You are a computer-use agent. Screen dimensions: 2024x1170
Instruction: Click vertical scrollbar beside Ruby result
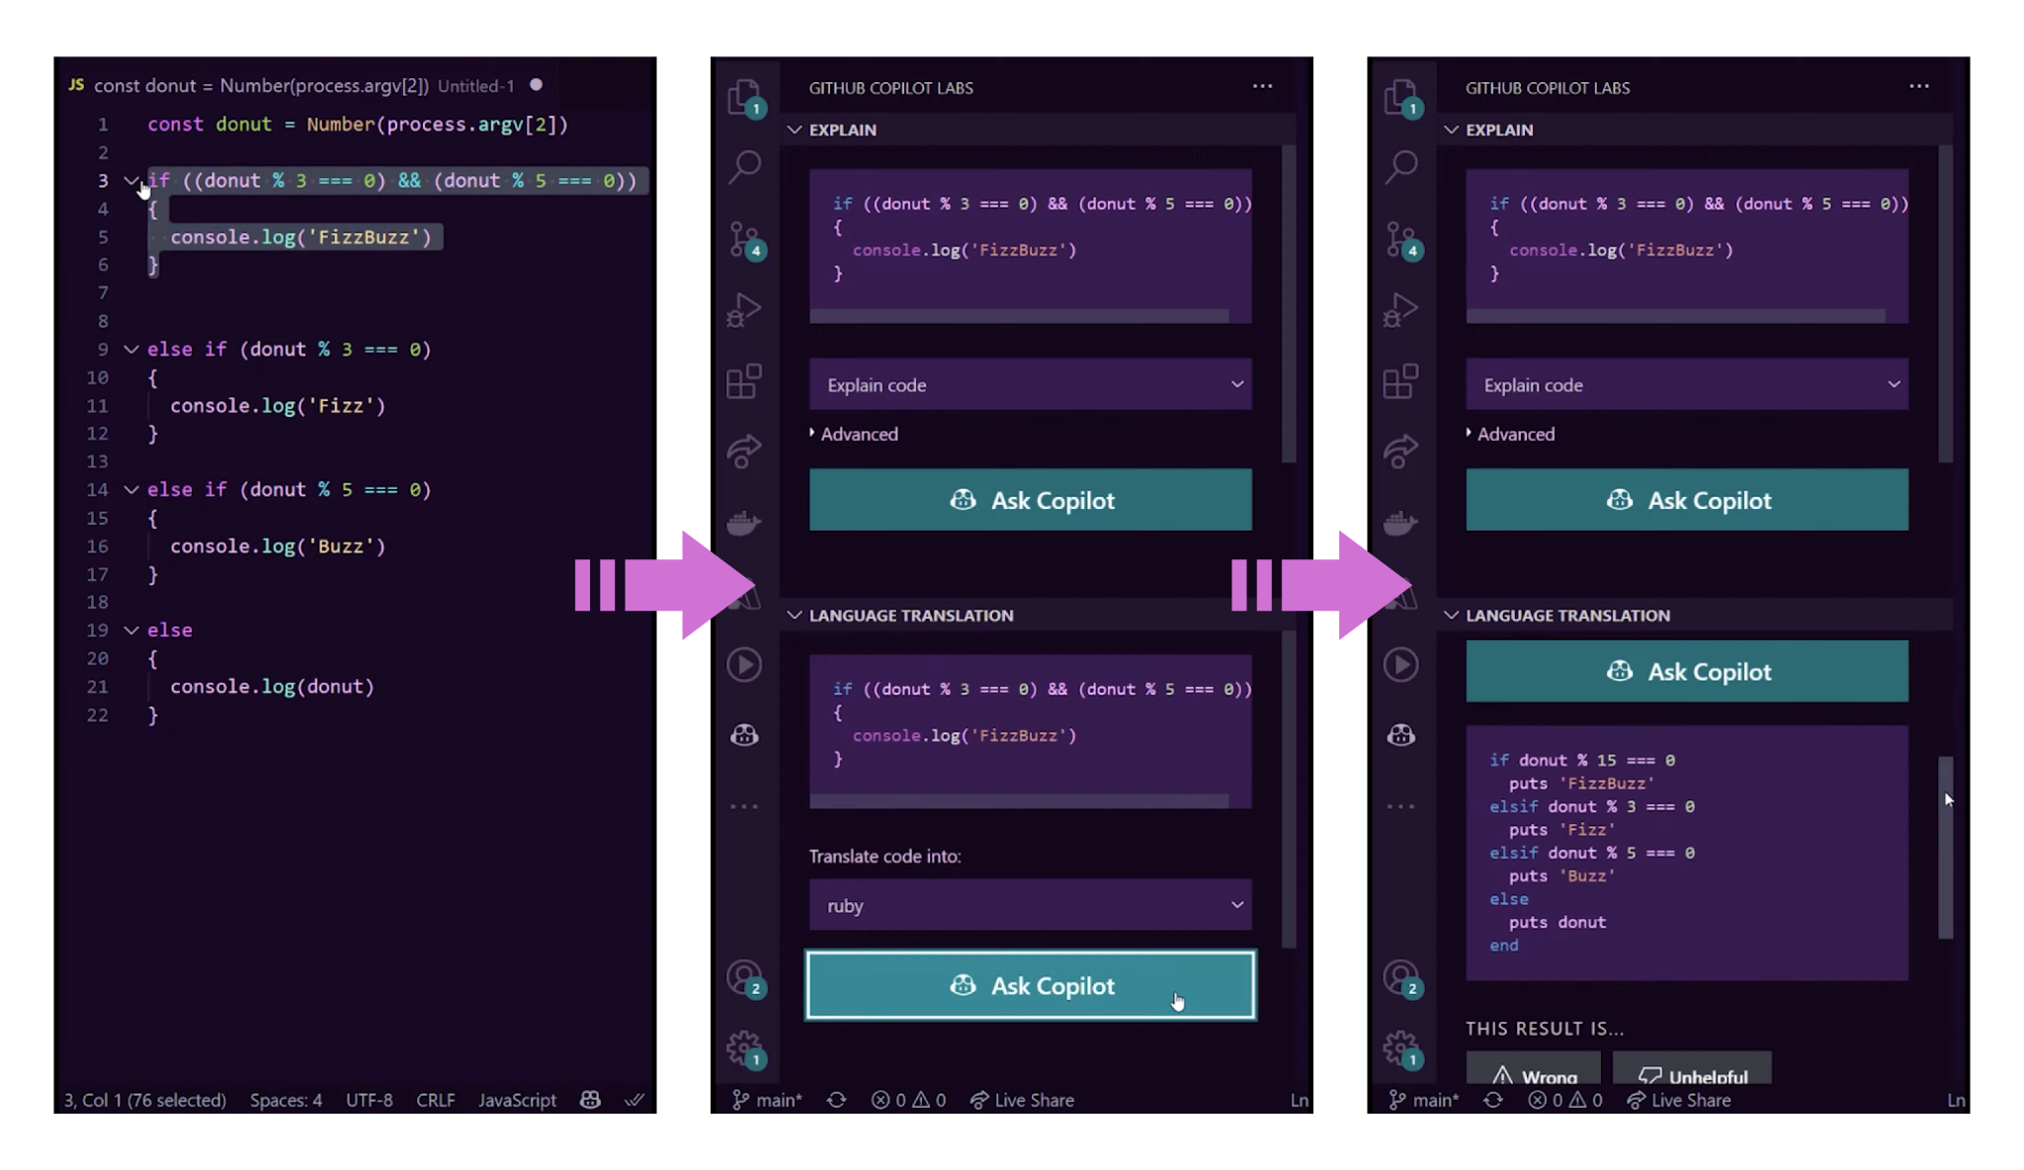click(1945, 847)
